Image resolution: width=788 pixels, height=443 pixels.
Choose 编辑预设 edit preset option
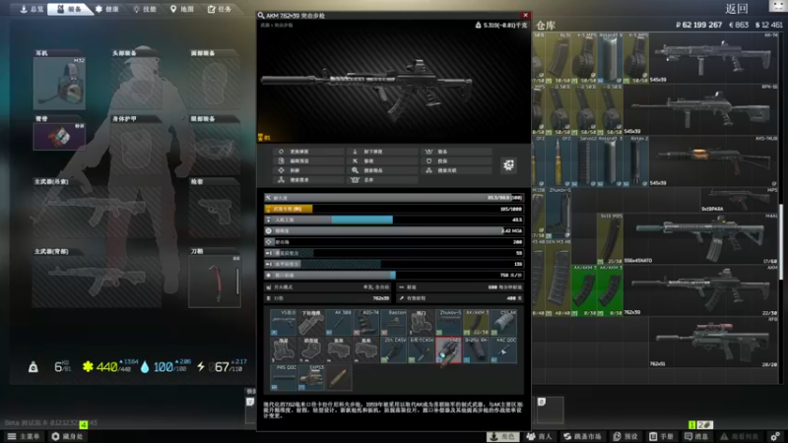309,160
